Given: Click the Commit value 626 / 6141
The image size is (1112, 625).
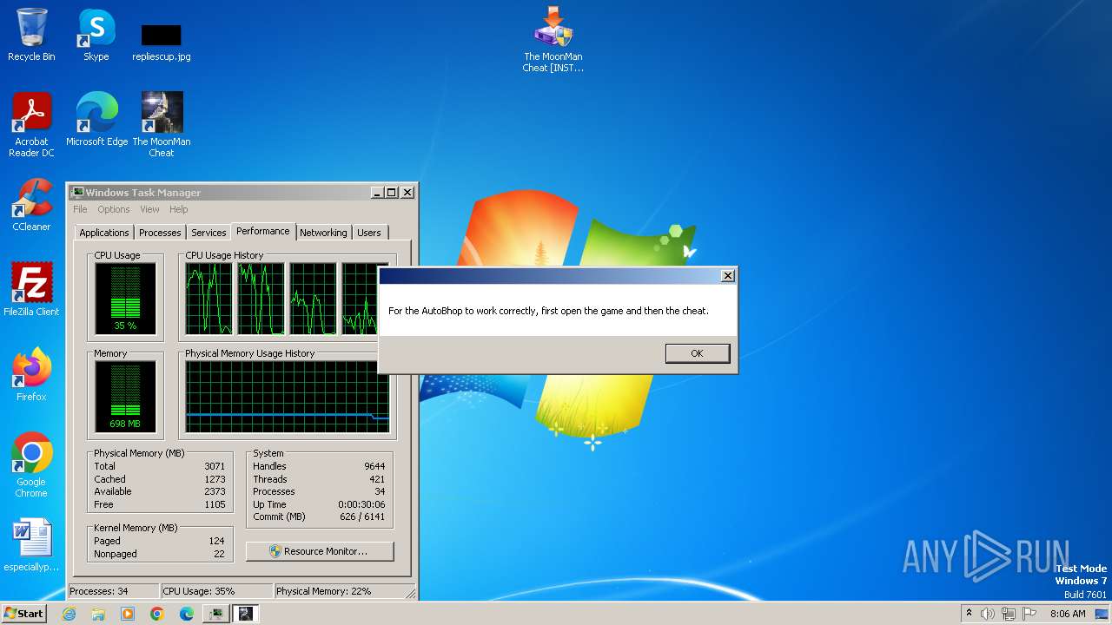Looking at the screenshot, I should 363,516.
